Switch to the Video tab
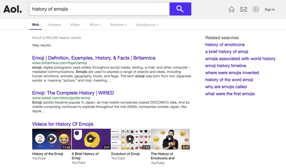Screen dimensions: 286x168 click(x=75, y=25)
